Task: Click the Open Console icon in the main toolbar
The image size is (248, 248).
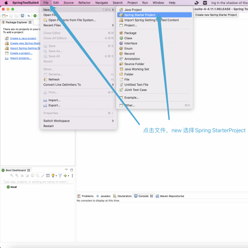Action: click(22, 16)
